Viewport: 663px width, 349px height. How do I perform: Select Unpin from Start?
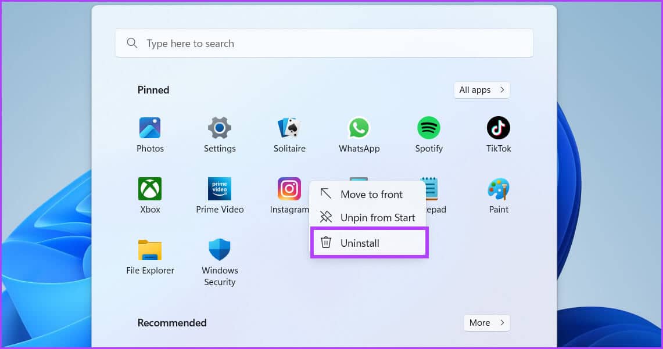click(367, 217)
